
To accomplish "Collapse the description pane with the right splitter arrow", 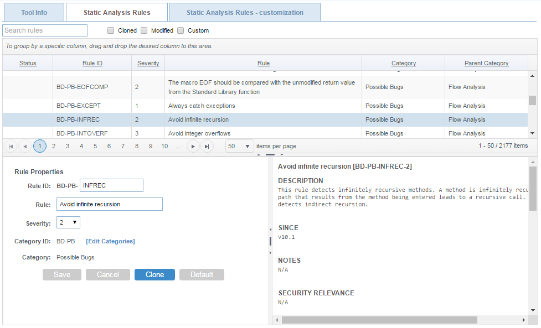I will (x=270, y=253).
